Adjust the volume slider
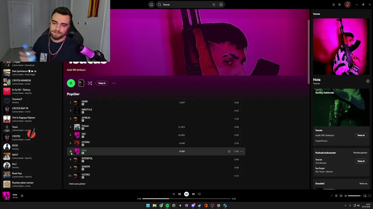 355,196
